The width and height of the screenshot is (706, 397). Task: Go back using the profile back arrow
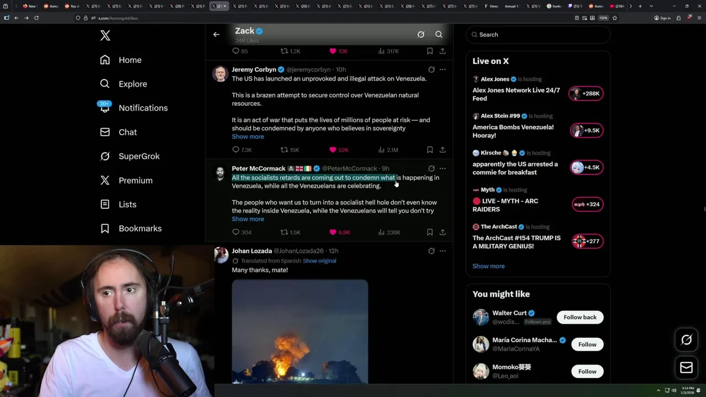coord(216,35)
